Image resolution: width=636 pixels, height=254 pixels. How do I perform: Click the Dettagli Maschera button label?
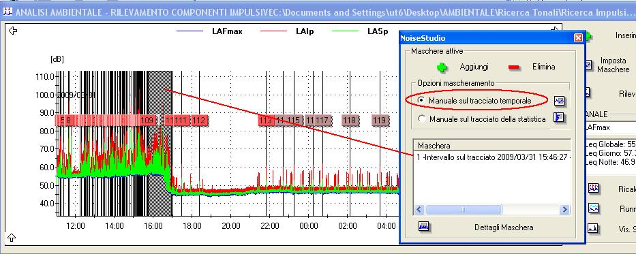[x=504, y=227]
